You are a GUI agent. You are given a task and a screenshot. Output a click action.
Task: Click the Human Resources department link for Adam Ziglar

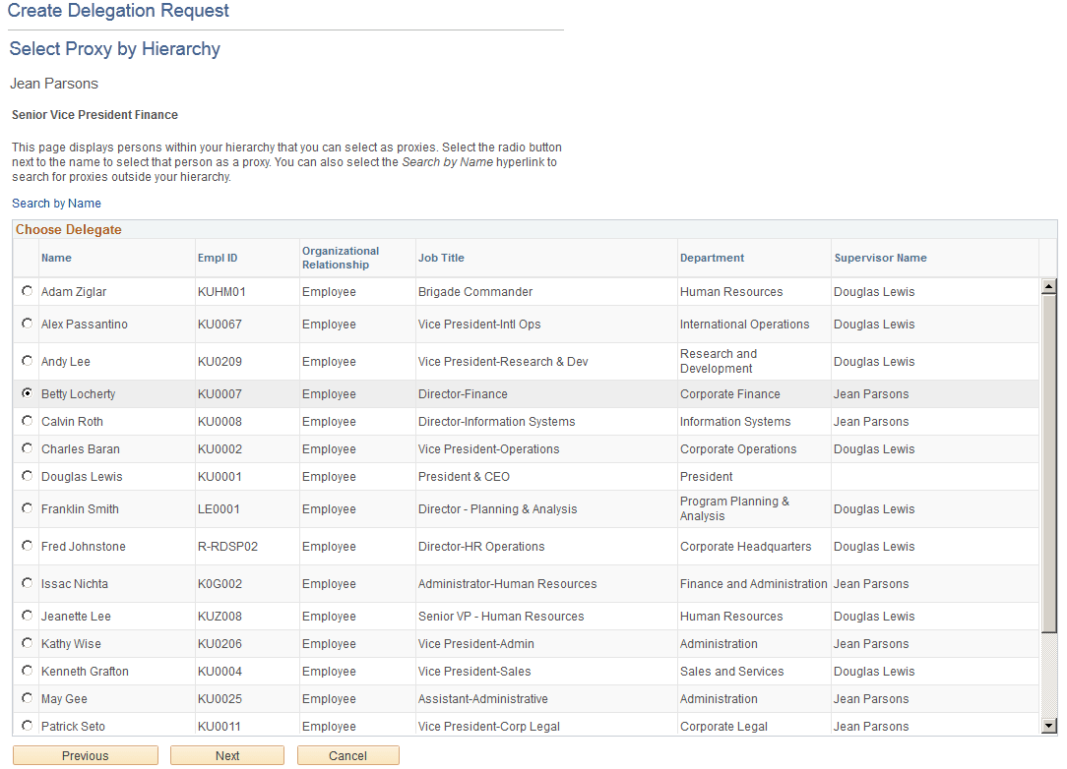point(731,291)
